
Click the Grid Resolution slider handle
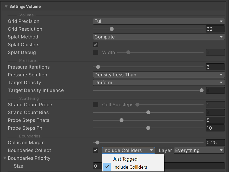click(112, 29)
